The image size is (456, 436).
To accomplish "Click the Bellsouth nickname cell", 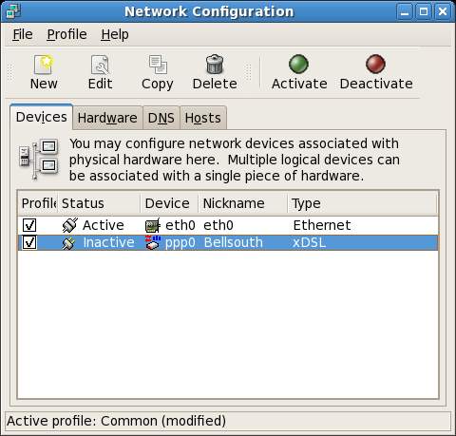I will [234, 242].
